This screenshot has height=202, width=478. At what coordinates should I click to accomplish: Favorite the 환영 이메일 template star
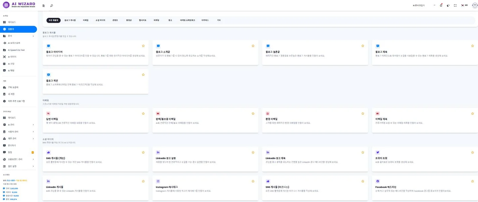[363, 113]
